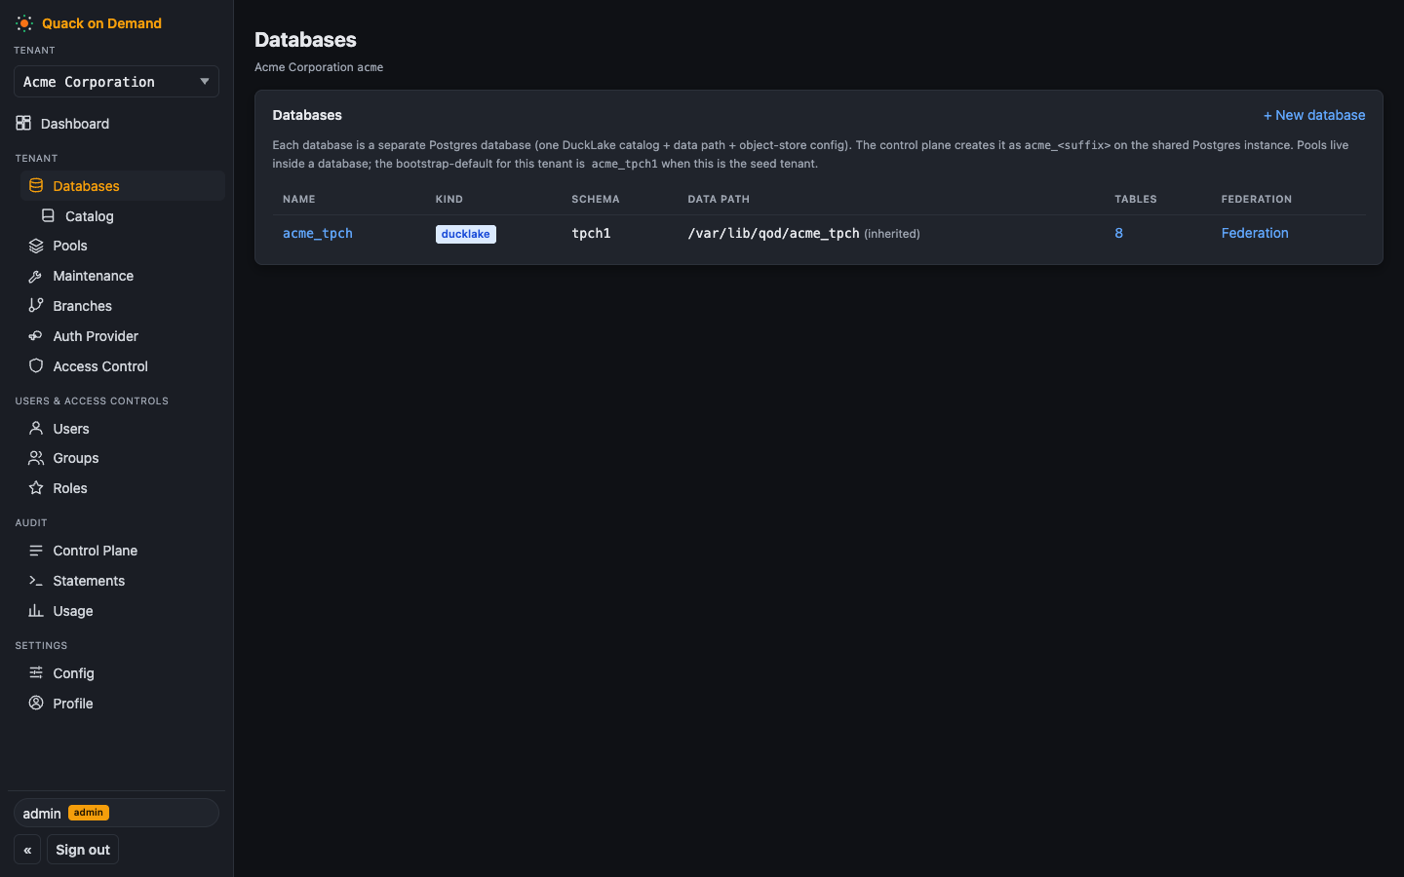Open the Config settings page
The width and height of the screenshot is (1404, 877).
123,673
